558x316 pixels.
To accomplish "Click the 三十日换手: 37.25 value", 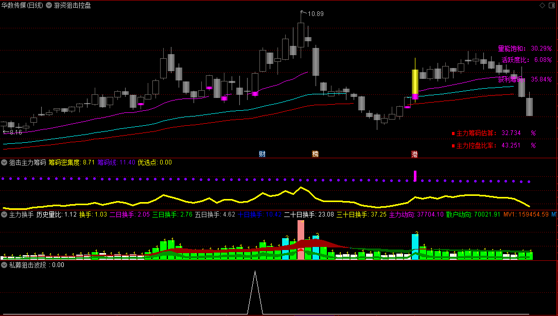I will click(361, 214).
